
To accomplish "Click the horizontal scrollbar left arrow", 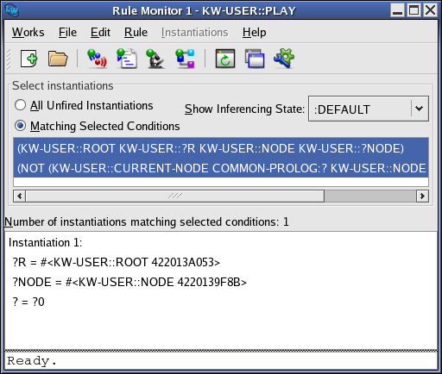I will (x=20, y=196).
